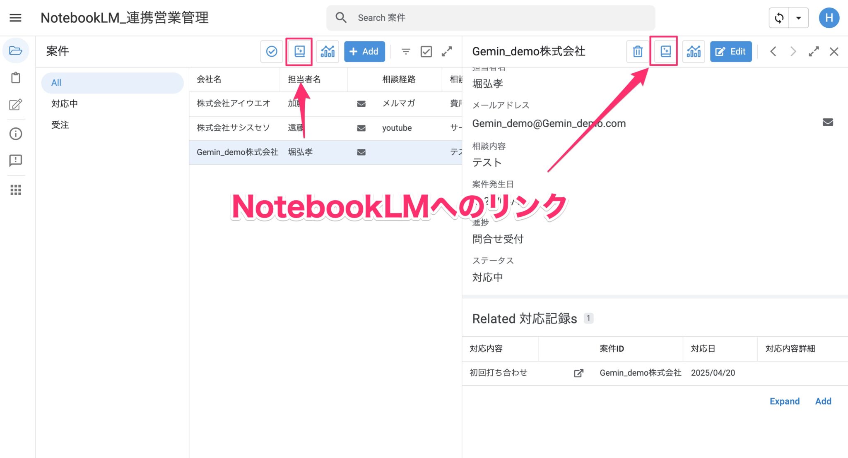Delete the Gemin_demo株式会社 record
Image resolution: width=848 pixels, height=458 pixels.
point(637,51)
